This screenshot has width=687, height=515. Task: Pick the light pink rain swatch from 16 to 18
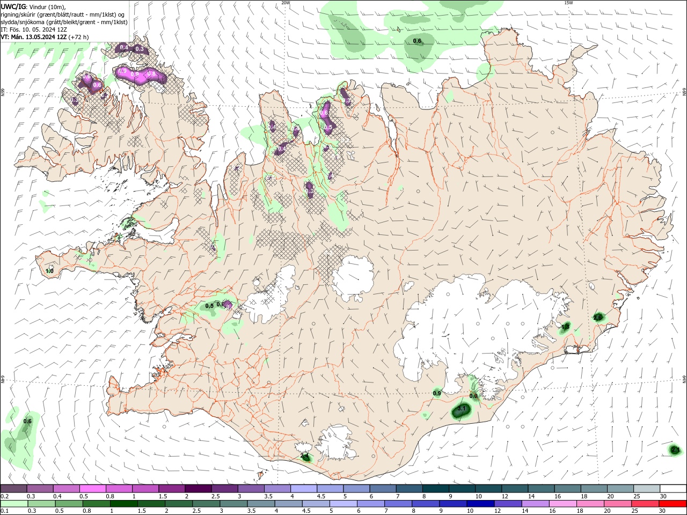coord(562,504)
